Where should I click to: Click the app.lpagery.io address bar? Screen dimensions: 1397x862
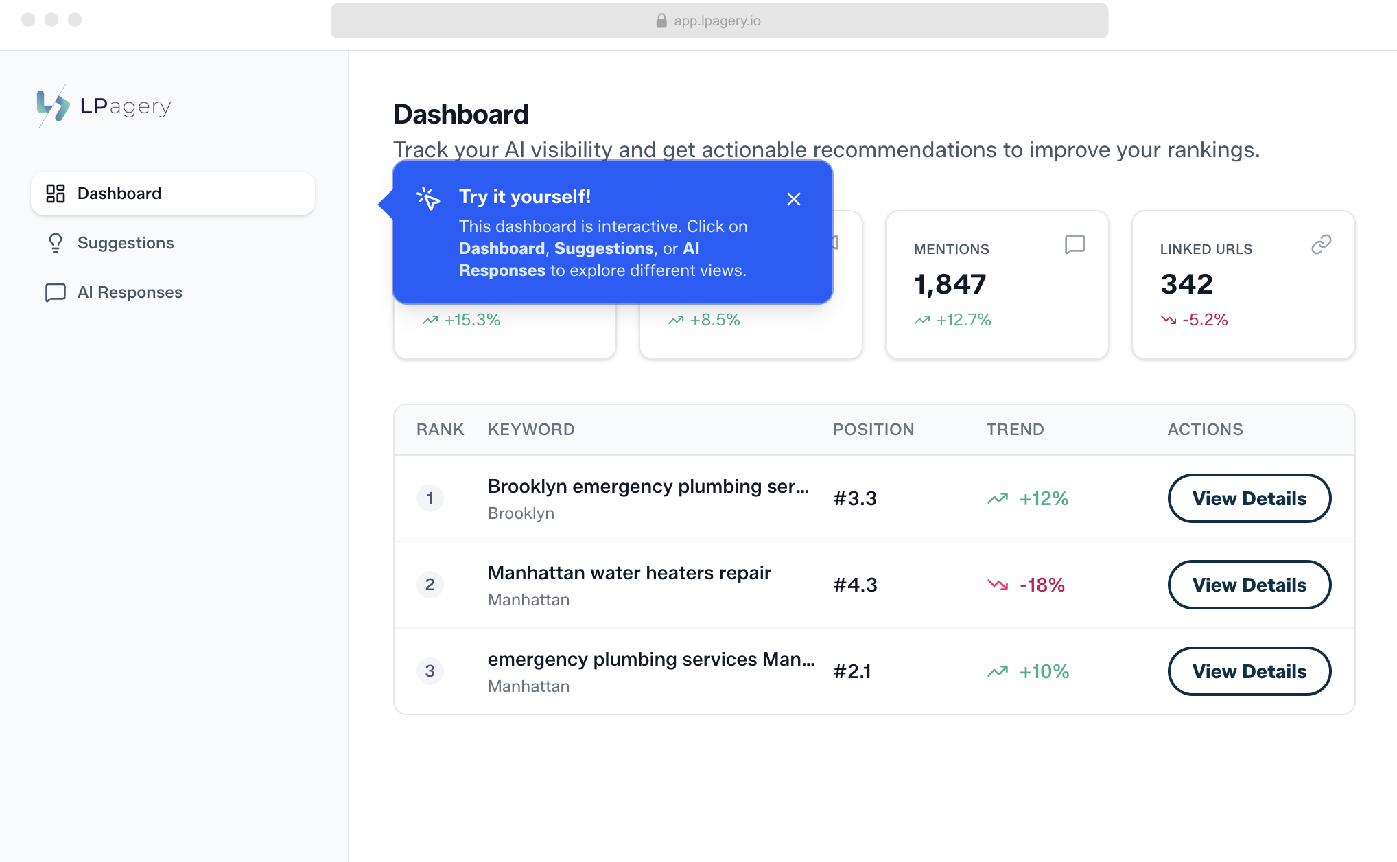point(718,21)
